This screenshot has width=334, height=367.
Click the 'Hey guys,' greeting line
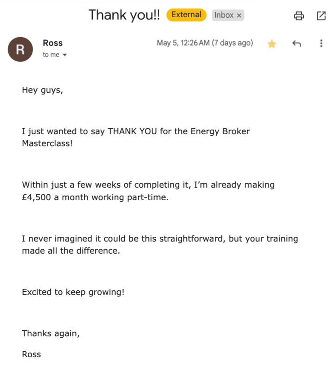pyautogui.click(x=42, y=90)
